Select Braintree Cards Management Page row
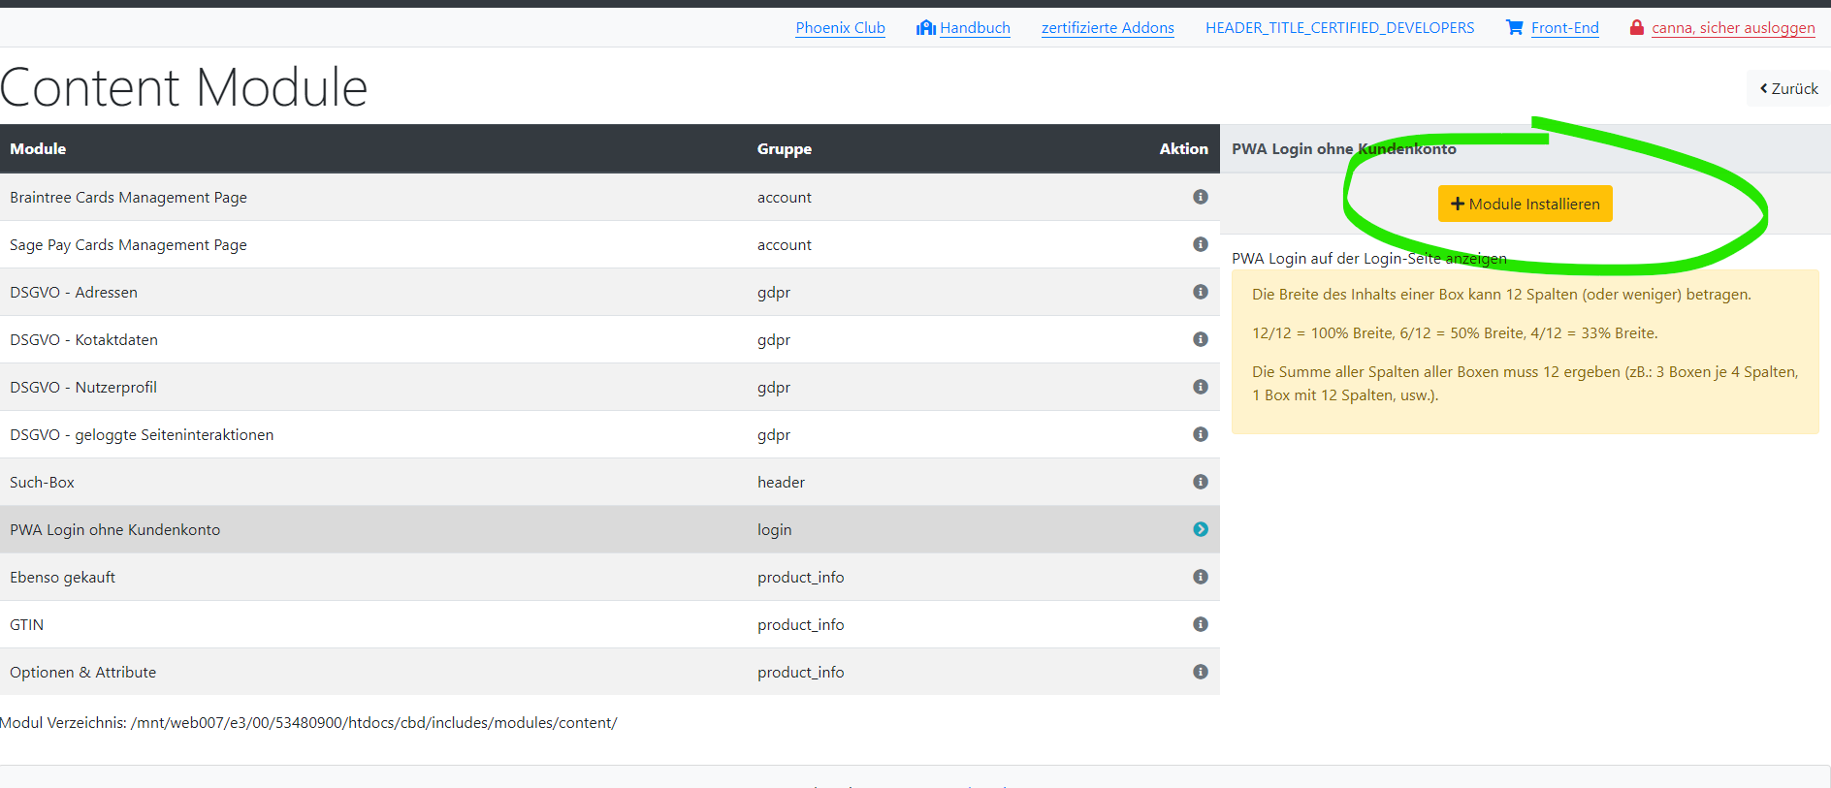Screen dimensions: 1831x788 click(x=610, y=197)
